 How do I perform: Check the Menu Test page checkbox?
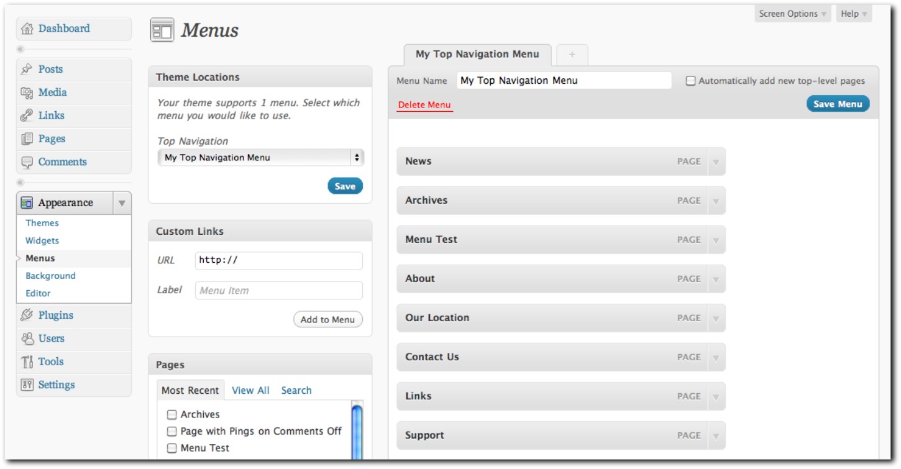pos(172,448)
